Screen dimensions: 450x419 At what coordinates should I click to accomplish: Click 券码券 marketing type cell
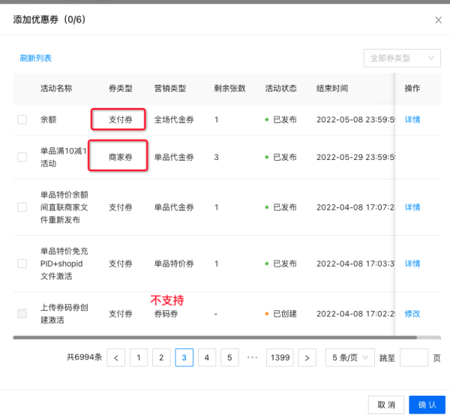click(x=166, y=314)
